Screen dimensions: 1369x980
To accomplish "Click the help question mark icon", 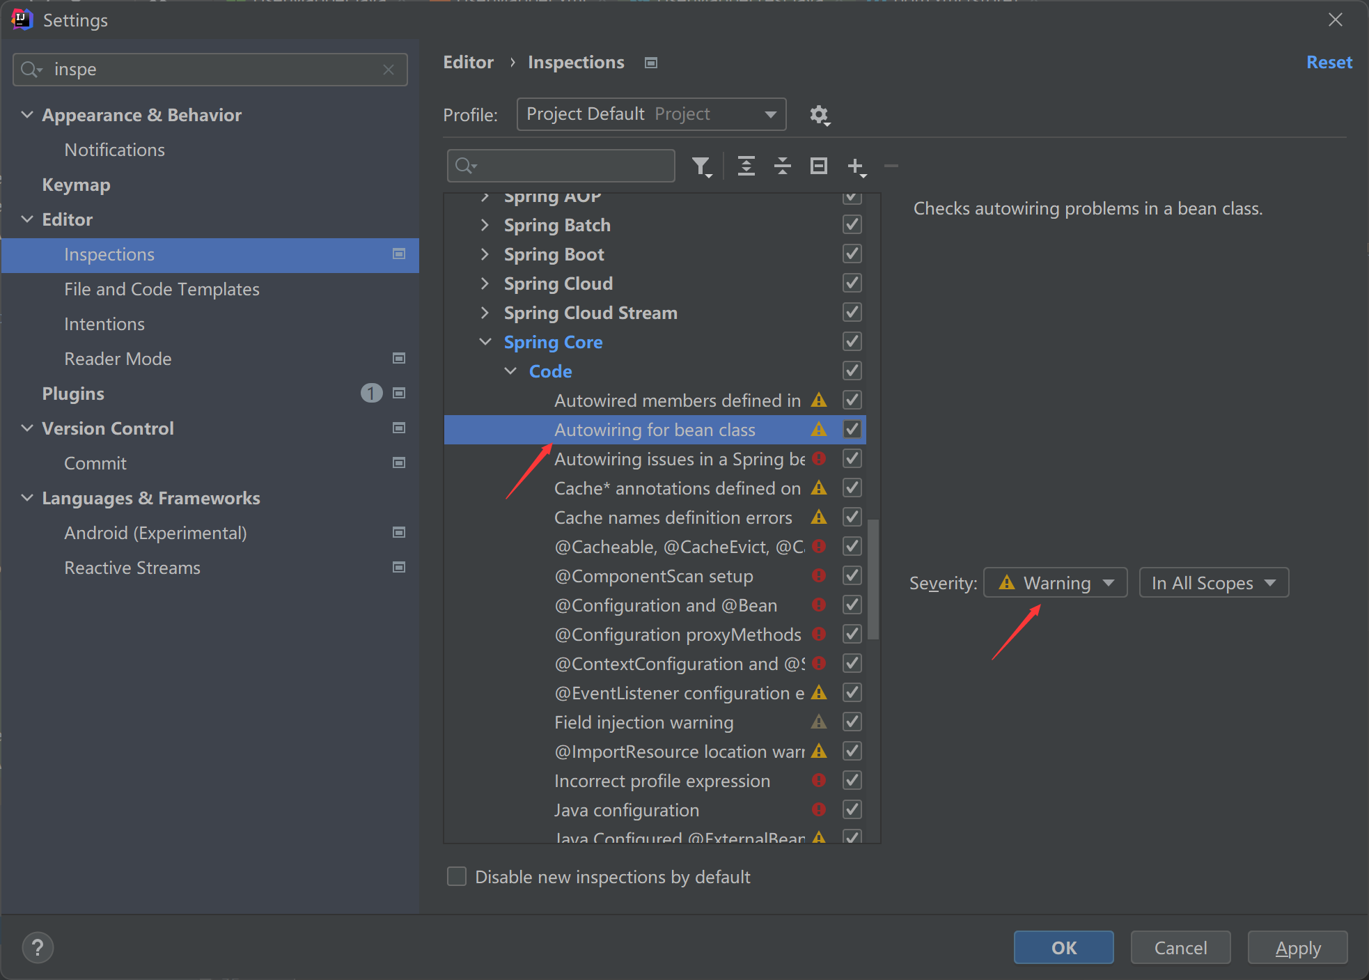I will click(38, 947).
